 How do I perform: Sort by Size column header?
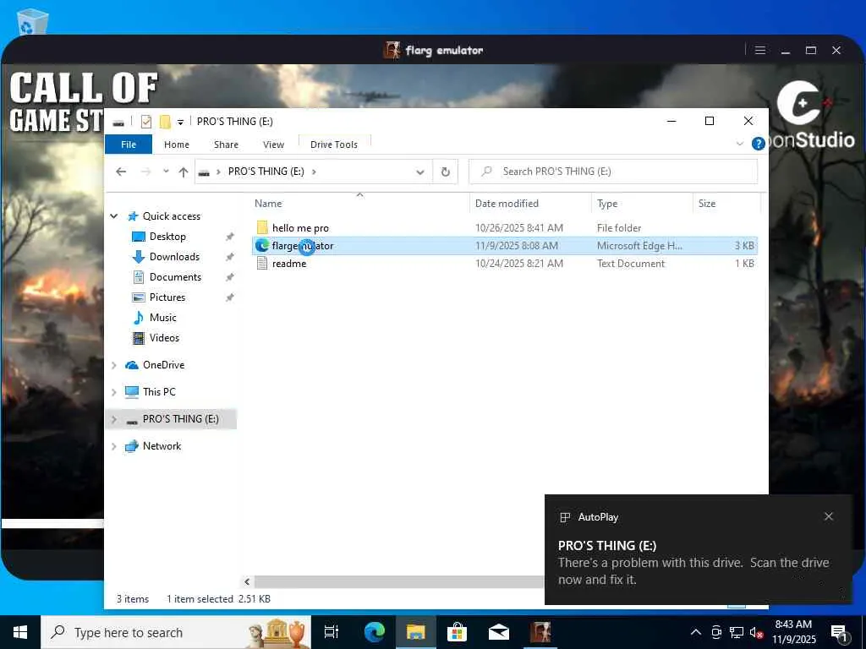pos(706,204)
